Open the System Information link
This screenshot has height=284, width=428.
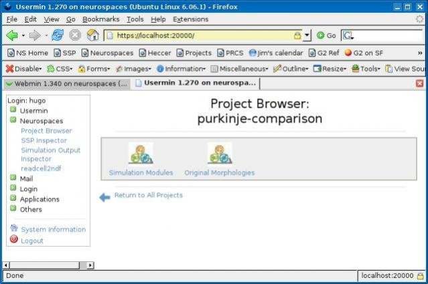tap(53, 230)
